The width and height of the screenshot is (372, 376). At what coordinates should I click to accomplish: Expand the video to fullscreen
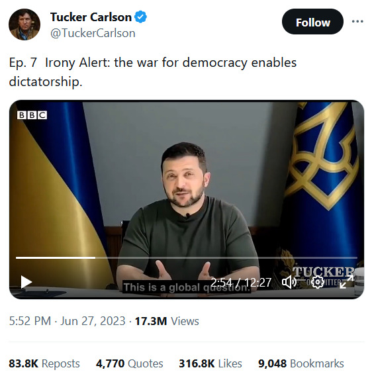coord(346,282)
